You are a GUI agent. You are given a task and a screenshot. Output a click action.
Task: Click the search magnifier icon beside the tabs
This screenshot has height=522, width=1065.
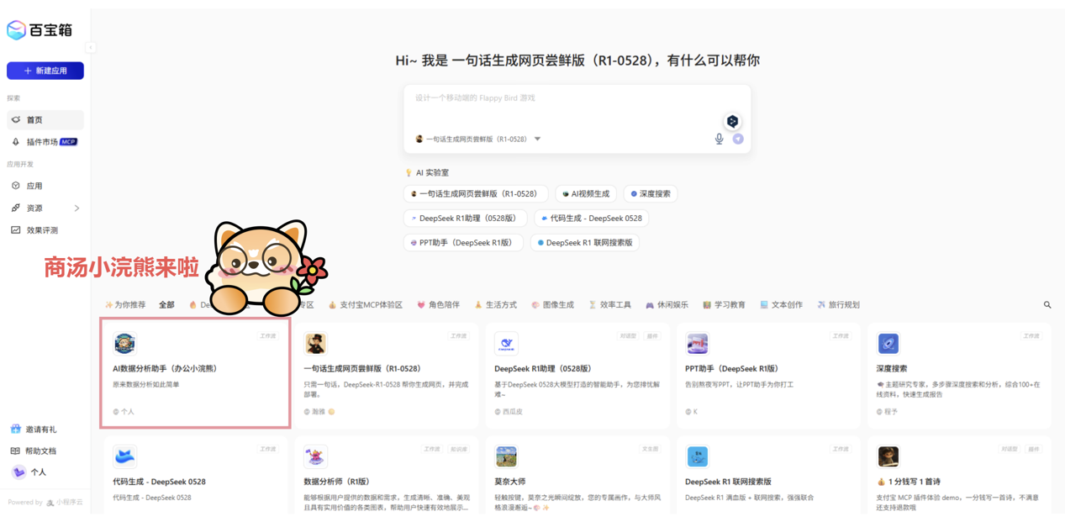pos(1047,305)
